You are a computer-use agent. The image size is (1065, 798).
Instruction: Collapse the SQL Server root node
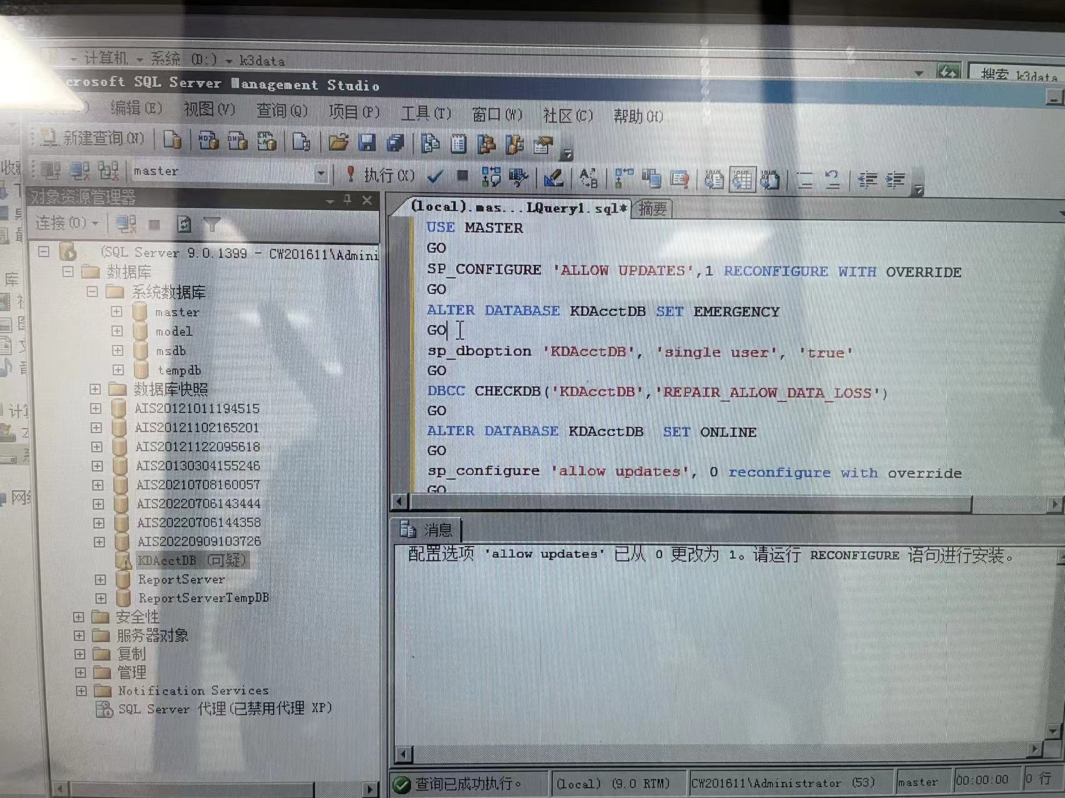[x=43, y=252]
